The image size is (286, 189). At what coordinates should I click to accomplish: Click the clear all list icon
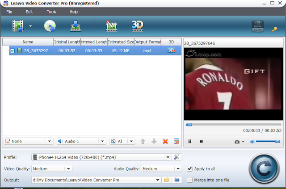[177, 141]
